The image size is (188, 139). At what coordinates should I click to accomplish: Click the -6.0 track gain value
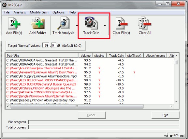tap(121, 96)
